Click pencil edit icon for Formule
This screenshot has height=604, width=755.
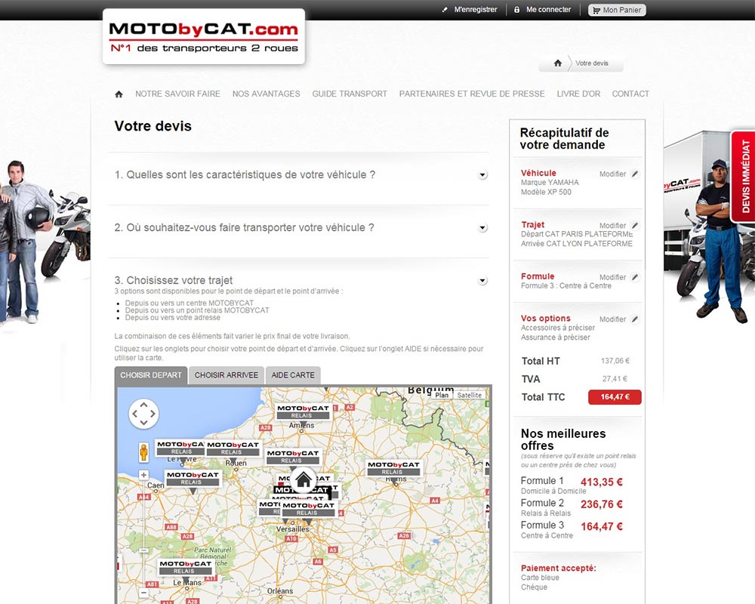coord(635,277)
